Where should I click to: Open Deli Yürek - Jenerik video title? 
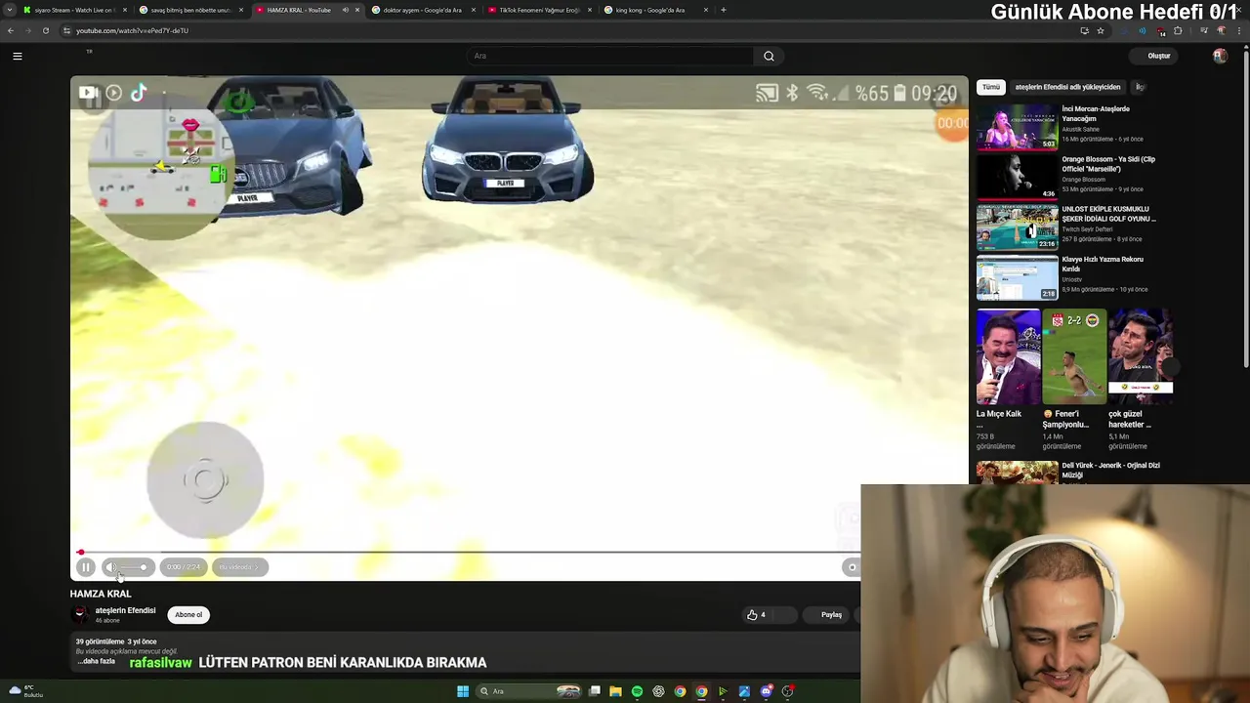(1110, 470)
